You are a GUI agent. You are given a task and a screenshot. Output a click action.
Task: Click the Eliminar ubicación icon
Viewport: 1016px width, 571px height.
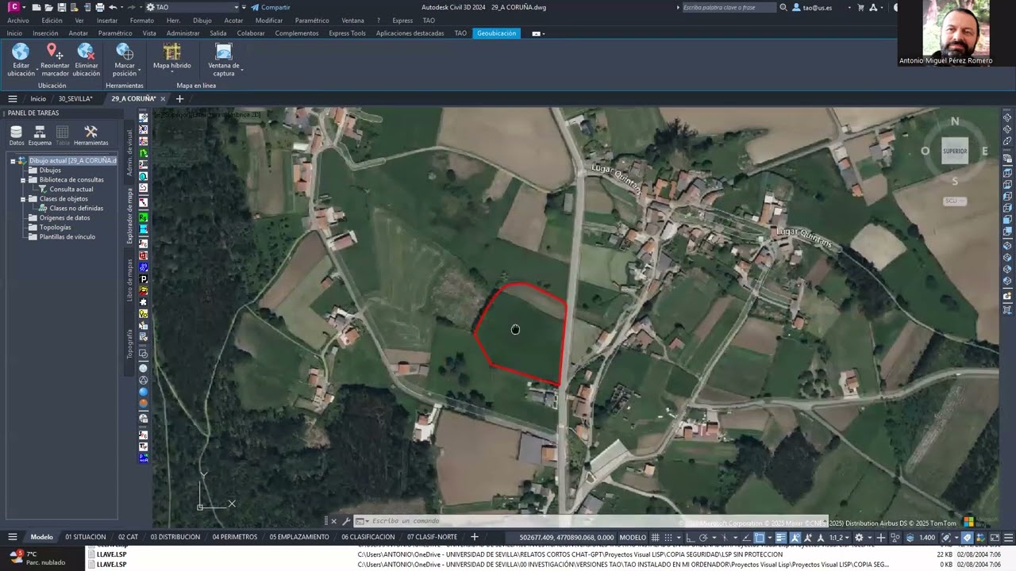[86, 52]
